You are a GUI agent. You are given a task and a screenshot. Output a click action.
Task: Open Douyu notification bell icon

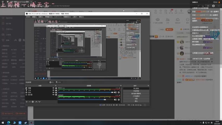coord(176,11)
